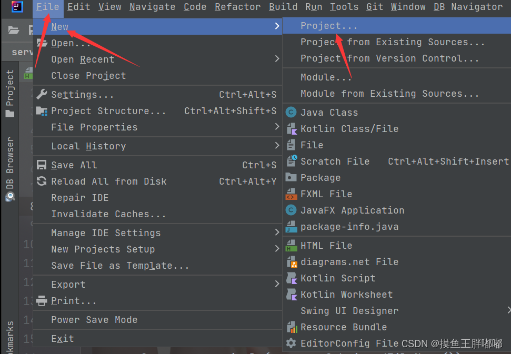The width and height of the screenshot is (511, 354).
Task: Open the Navigate menu in menu bar
Action: click(152, 7)
